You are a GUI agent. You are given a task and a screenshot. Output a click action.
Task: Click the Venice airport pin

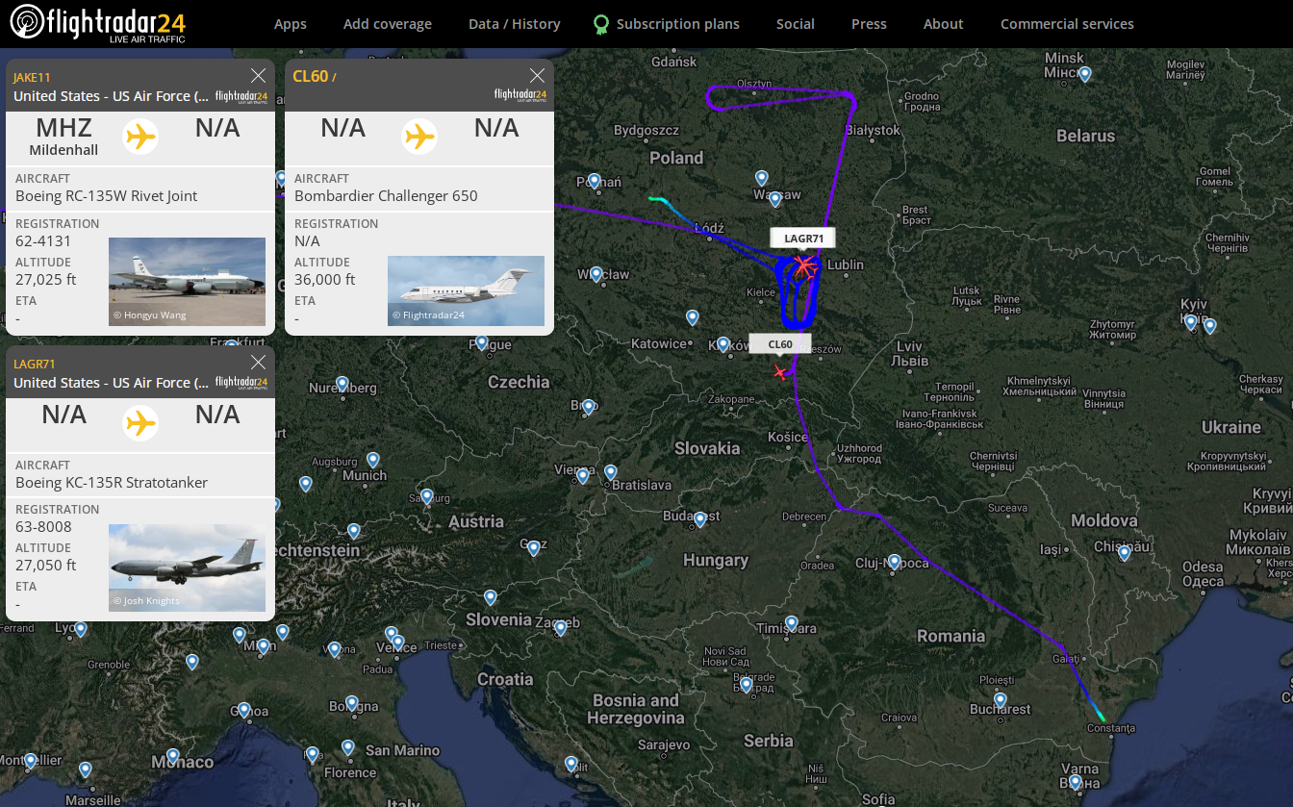(x=396, y=642)
